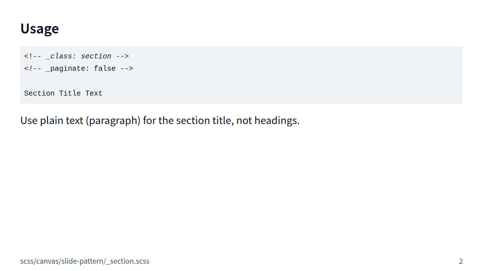Click the footer path "scss/canvas/slide-pattern/_section.scss"

[85, 261]
